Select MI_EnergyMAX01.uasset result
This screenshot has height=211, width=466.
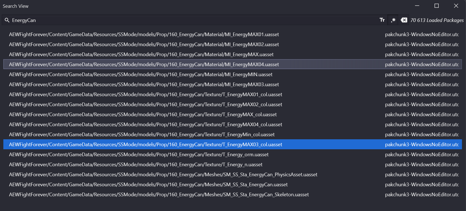click(233, 34)
